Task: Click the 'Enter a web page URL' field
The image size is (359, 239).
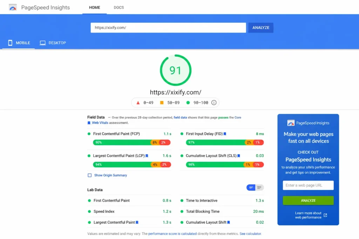Action: click(308, 185)
